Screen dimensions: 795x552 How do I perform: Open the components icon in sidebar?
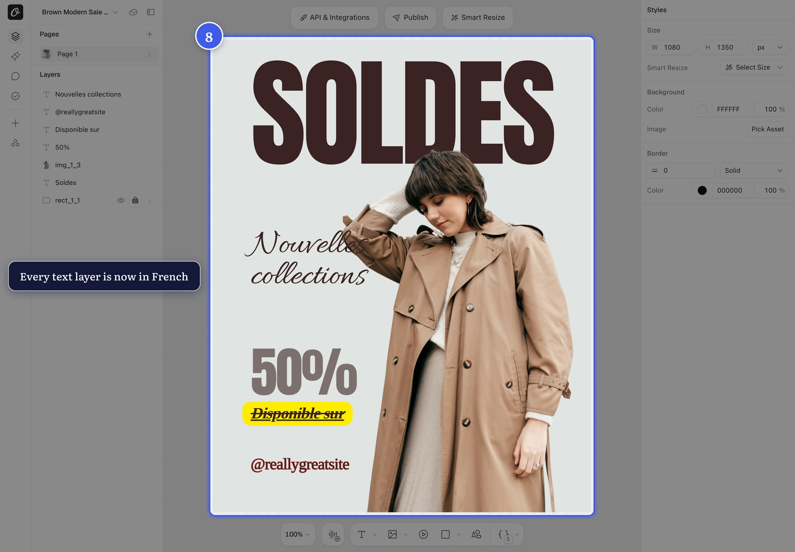pos(15,143)
